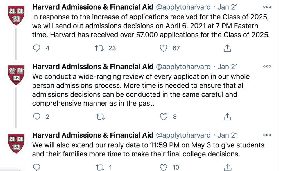This screenshot has width=281, height=171.
Task: Reply to the May 3 reply date tweet
Action: click(x=37, y=167)
